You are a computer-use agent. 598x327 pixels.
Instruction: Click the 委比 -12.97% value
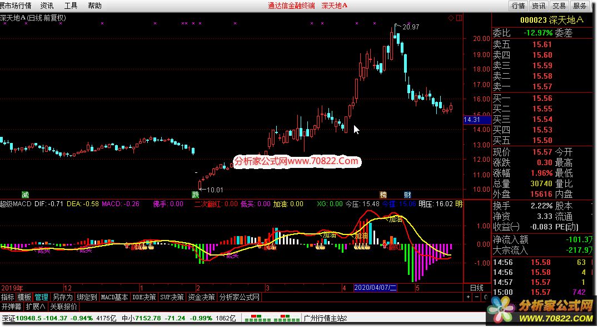[538, 33]
